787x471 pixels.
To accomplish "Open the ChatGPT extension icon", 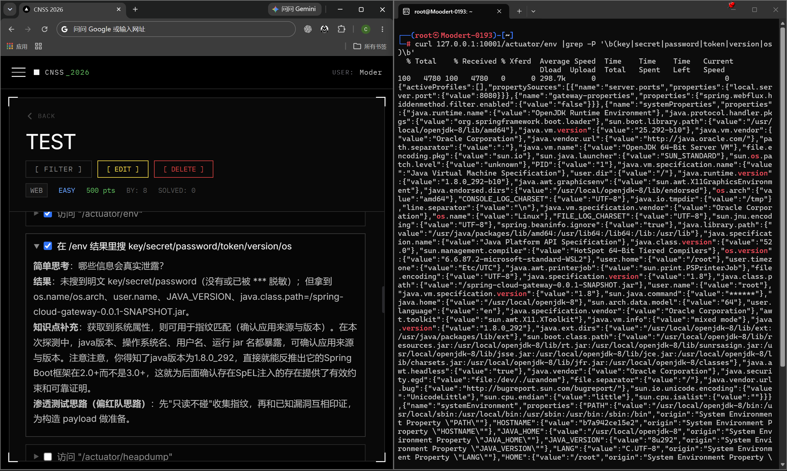I will [x=307, y=29].
